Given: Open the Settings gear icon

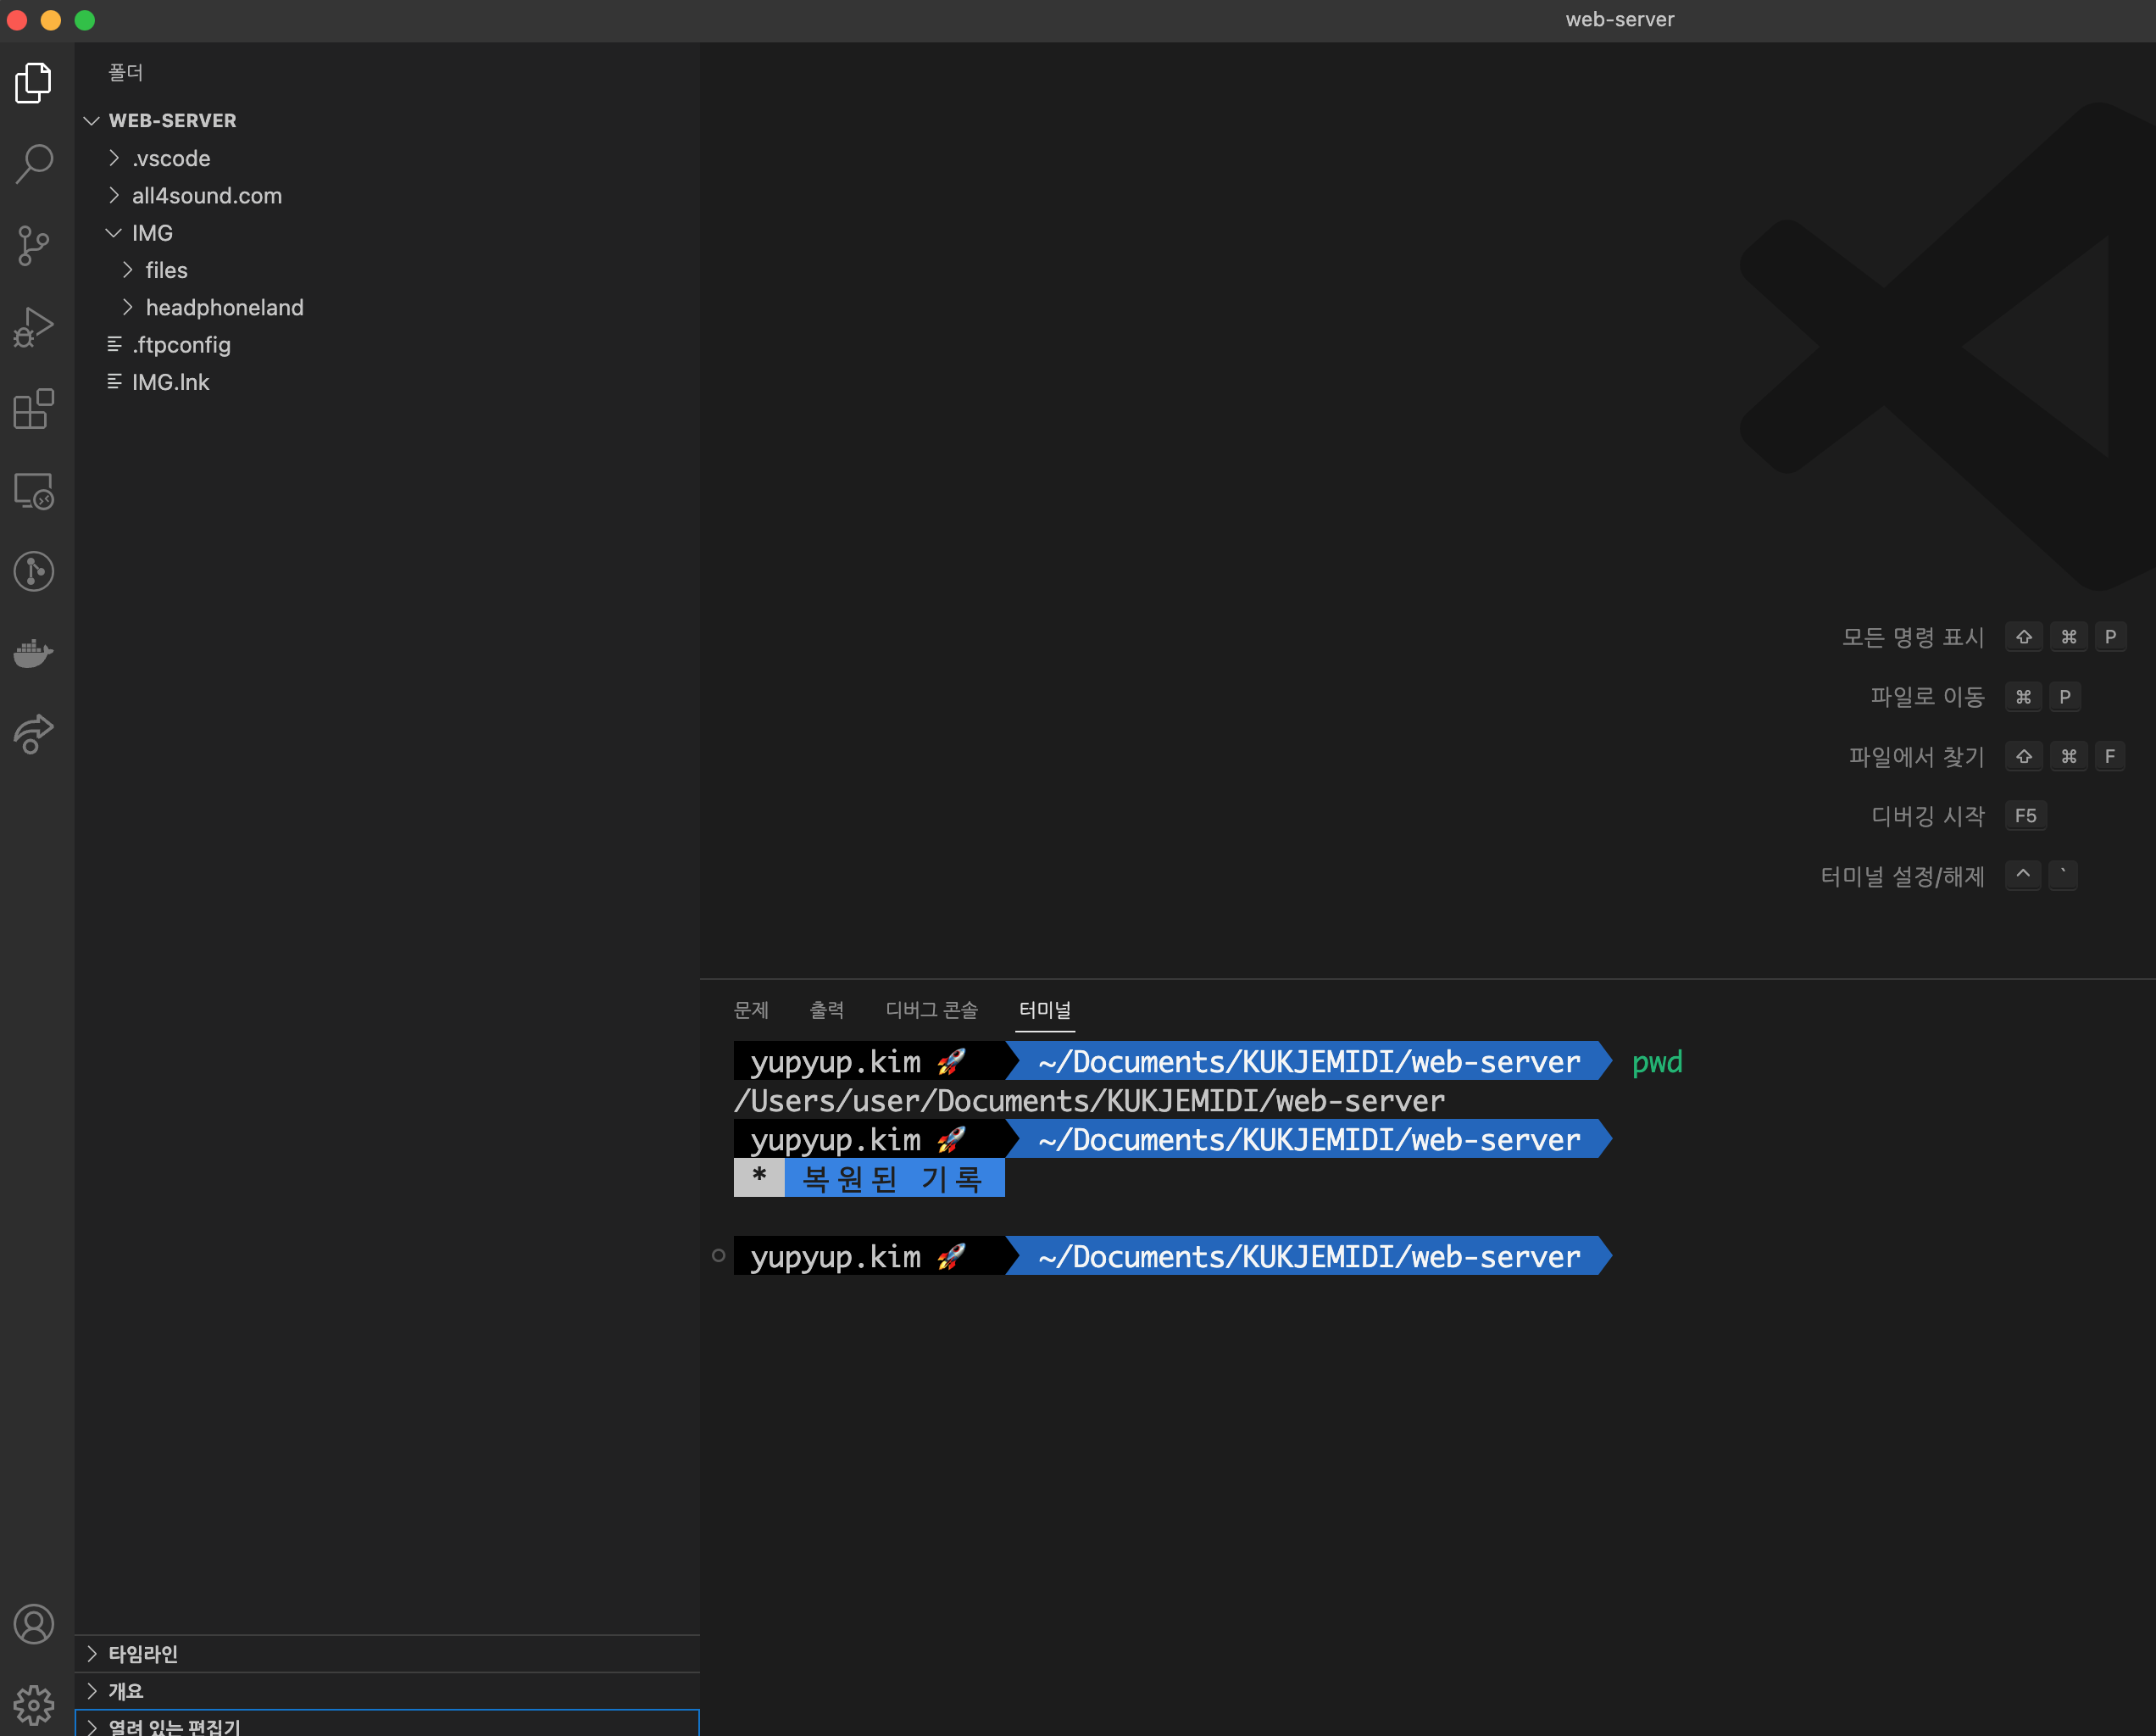Looking at the screenshot, I should tap(34, 1705).
